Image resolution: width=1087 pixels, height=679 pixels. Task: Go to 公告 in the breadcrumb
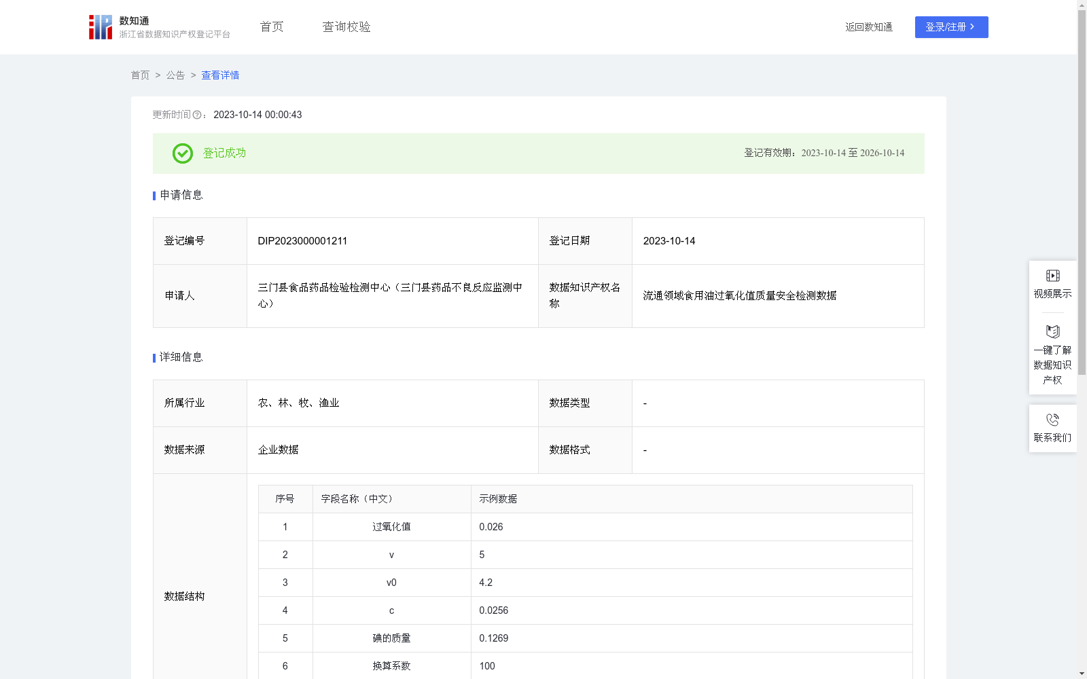pos(175,75)
